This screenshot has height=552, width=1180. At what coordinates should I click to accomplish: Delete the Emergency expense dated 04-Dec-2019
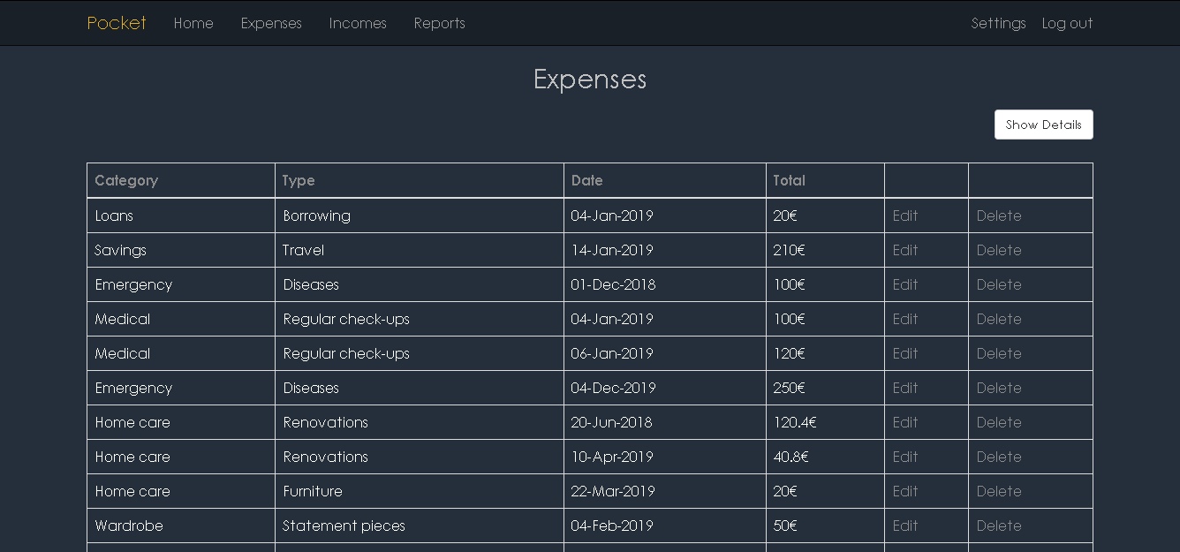(999, 388)
